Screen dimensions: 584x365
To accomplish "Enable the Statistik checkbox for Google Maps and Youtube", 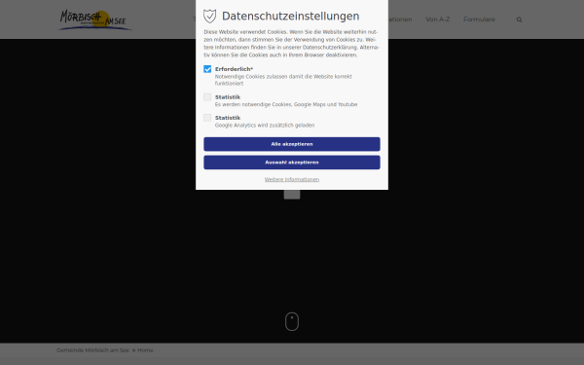I will pyautogui.click(x=207, y=97).
